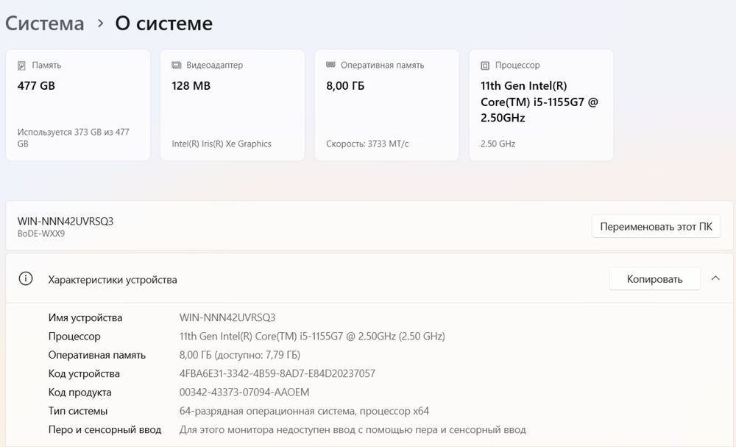Click the processor chip icon beside Процессор
736x447 pixels.
click(485, 66)
